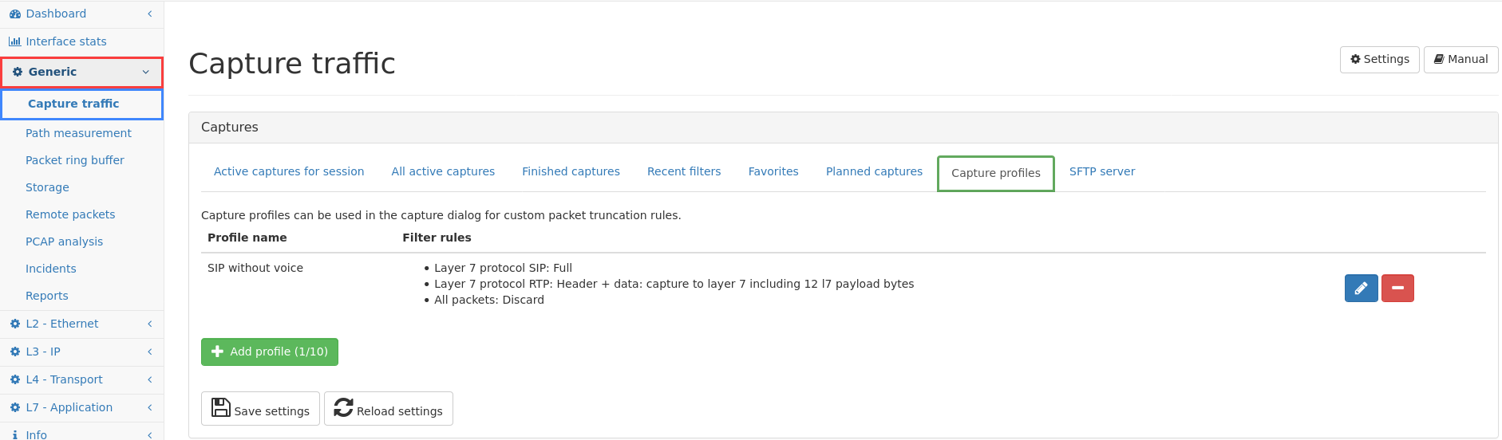Click the Dashboard gauge icon
Image resolution: width=1502 pixels, height=440 pixels.
click(x=14, y=14)
